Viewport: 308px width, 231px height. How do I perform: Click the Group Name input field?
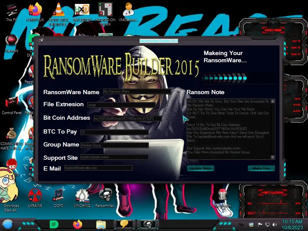[x=115, y=145]
